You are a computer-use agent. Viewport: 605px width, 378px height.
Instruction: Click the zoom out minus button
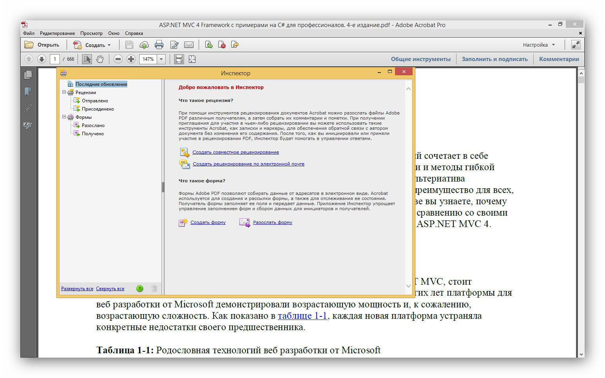point(118,59)
